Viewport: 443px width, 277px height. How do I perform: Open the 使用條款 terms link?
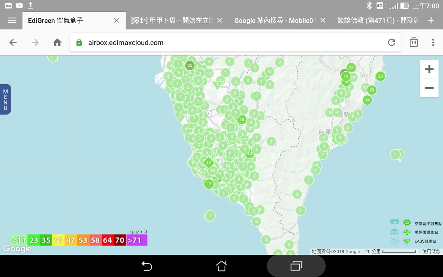[431, 252]
